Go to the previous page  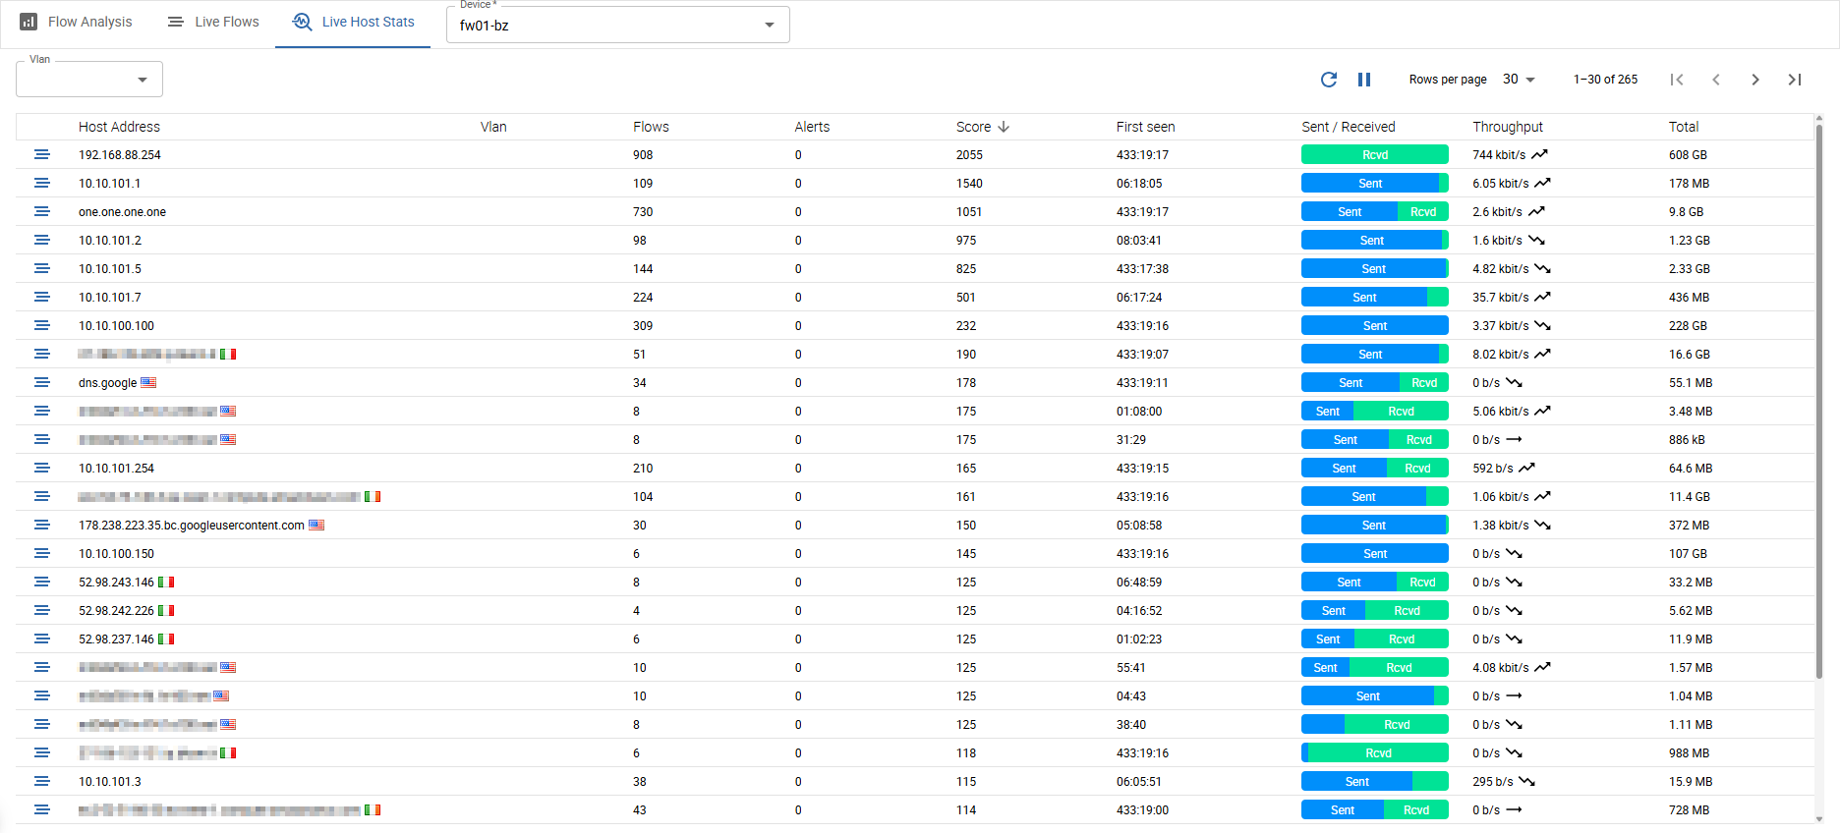1716,80
